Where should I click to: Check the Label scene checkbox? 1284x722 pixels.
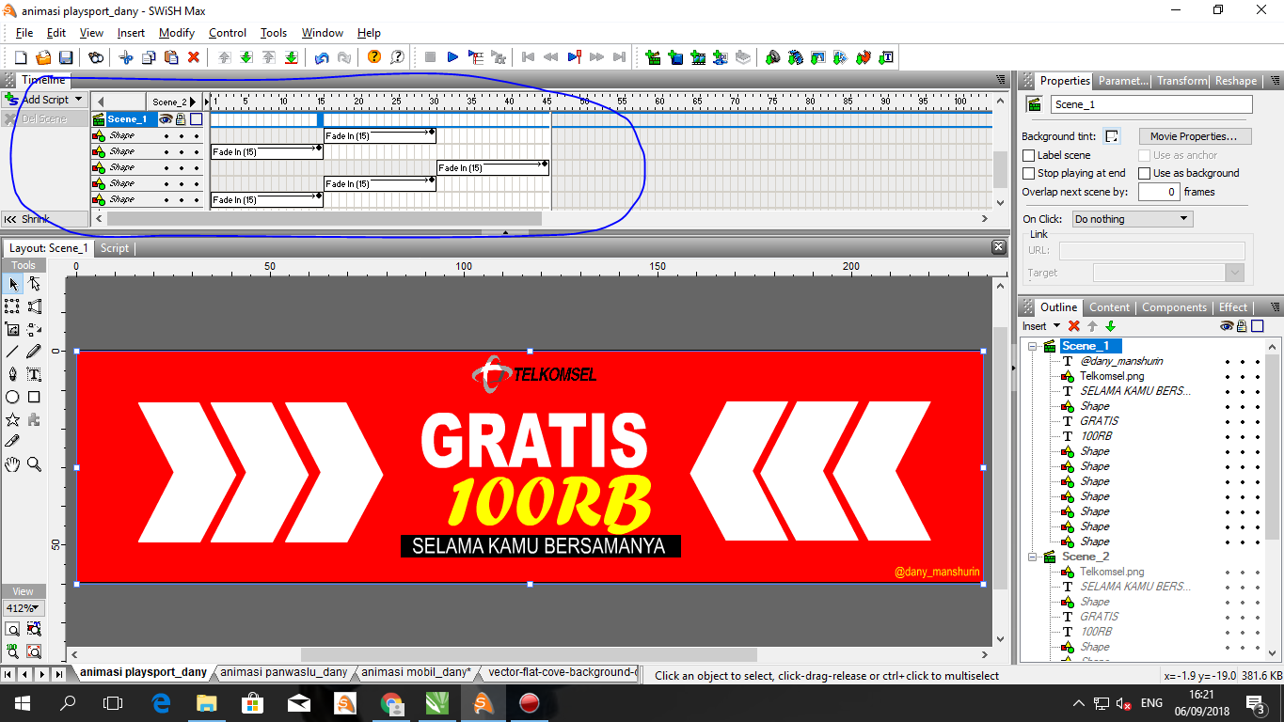[1029, 155]
